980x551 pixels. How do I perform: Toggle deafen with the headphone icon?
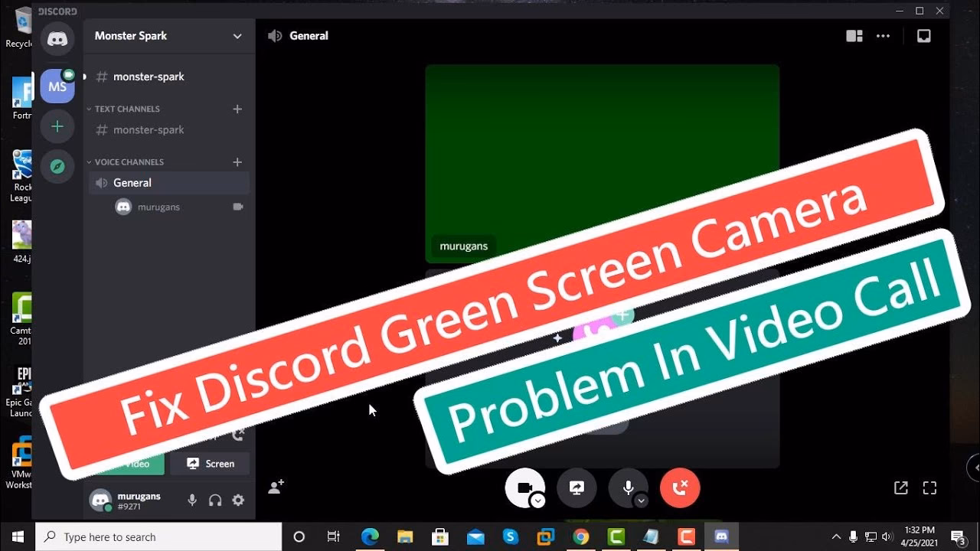pos(215,500)
